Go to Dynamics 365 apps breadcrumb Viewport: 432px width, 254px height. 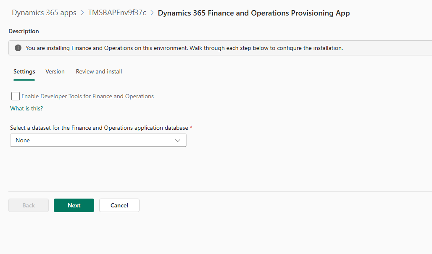[44, 13]
